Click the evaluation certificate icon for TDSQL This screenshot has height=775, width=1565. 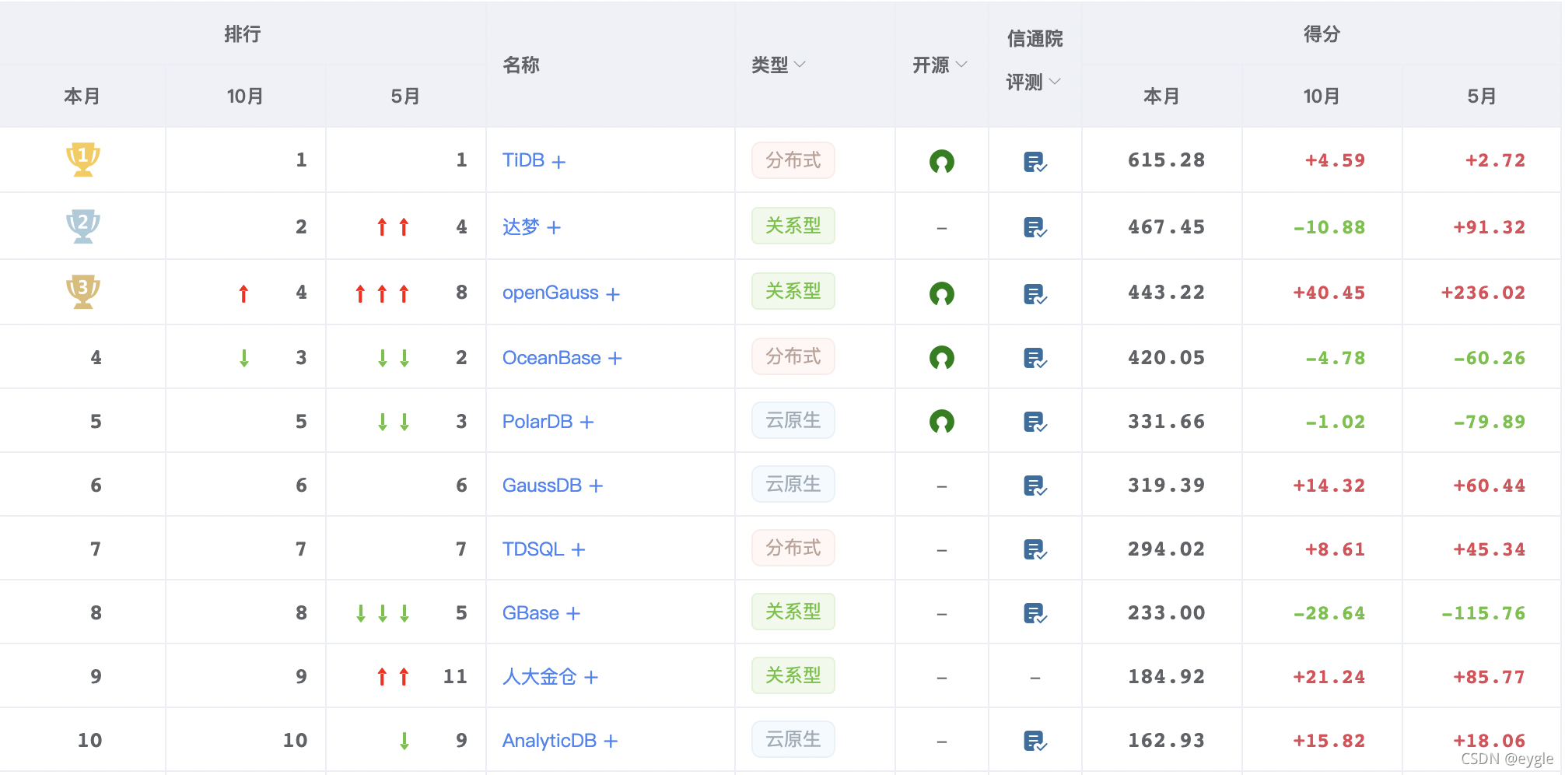click(x=1035, y=550)
